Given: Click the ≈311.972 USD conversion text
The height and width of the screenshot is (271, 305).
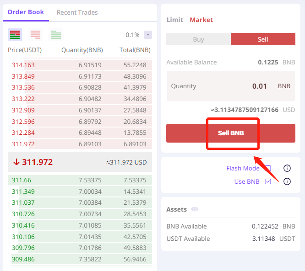Looking at the screenshot, I should (126, 162).
